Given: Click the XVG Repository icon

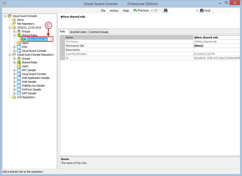Looking at the screenshot, I should pyautogui.click(x=14, y=97).
